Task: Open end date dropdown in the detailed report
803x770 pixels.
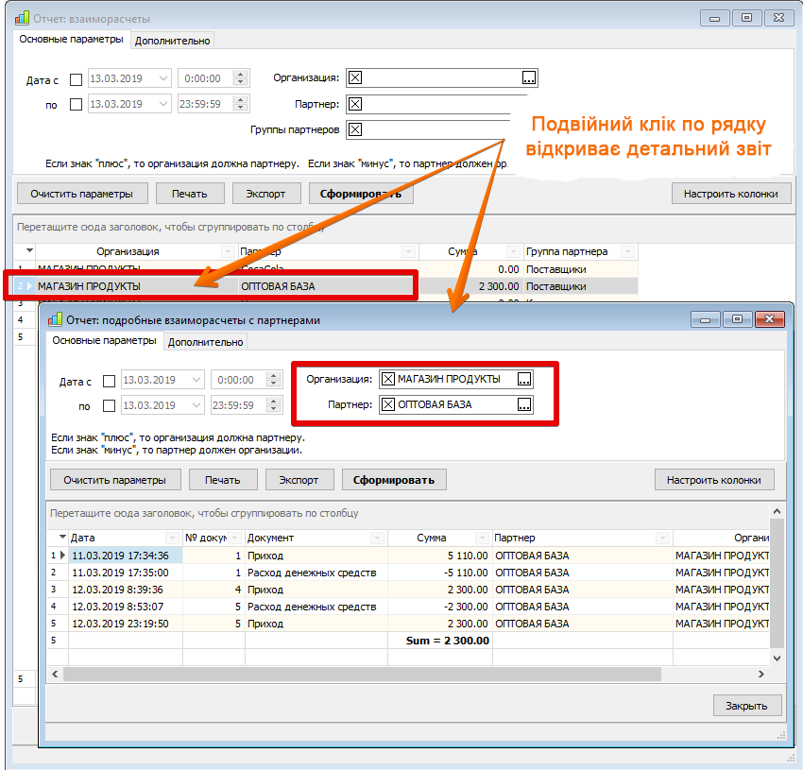Action: [x=196, y=405]
